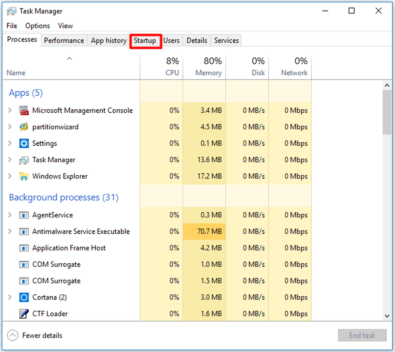Click the 4.2 MB memory cell
The height and width of the screenshot is (352, 395).
(204, 248)
